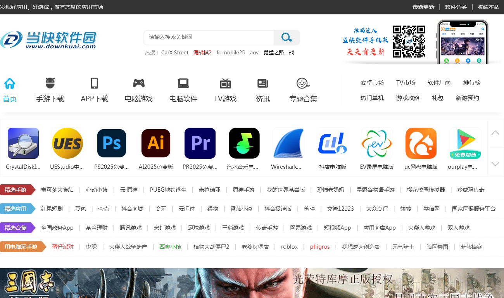
Task: Open 专题合集 with the disc icon
Action: (x=303, y=83)
